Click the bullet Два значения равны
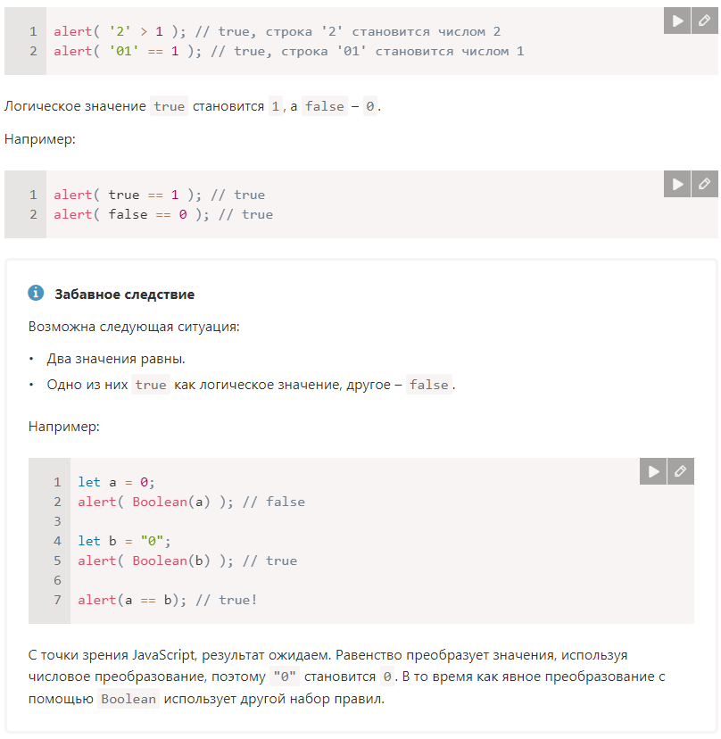The height and width of the screenshot is (739, 721). pos(116,359)
